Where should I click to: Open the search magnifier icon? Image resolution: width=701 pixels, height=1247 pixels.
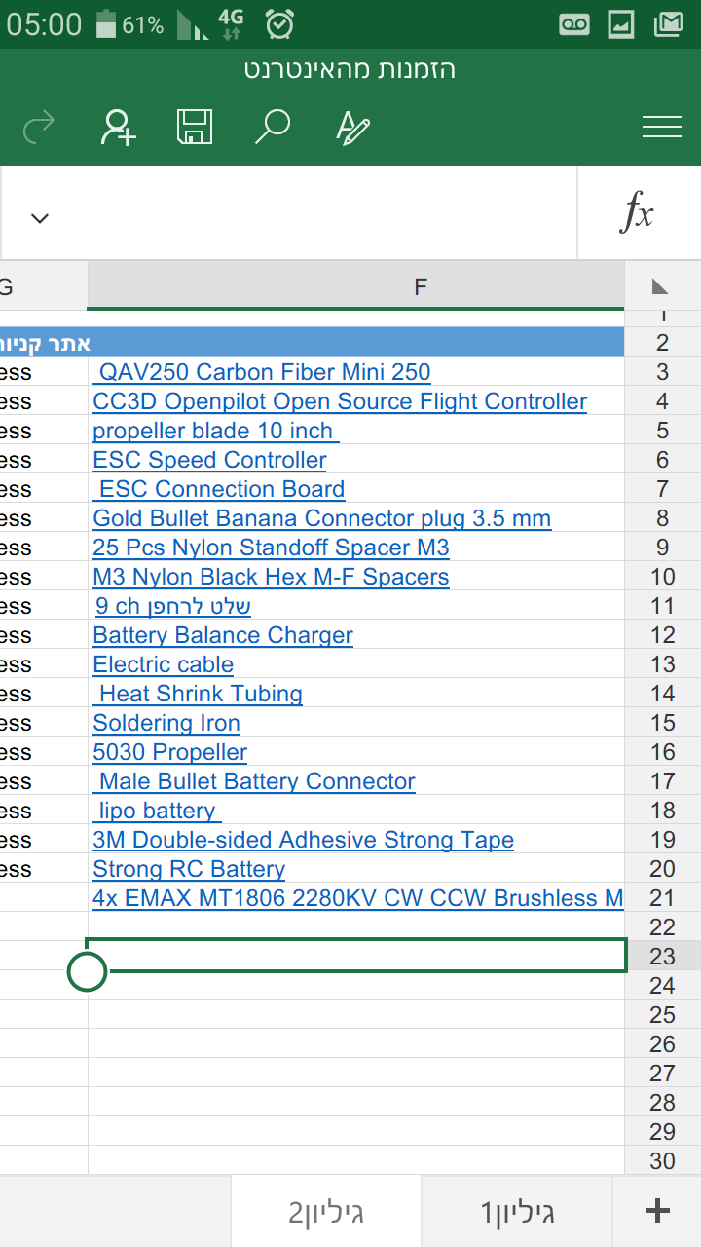click(273, 127)
